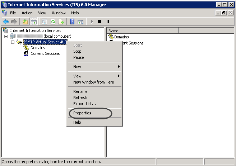Click the Up One Level folder icon
This screenshot has height=166, width=236.
pos(25,22)
